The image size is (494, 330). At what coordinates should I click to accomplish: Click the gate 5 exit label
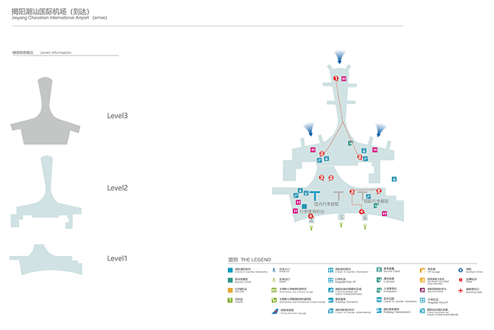tap(342, 217)
